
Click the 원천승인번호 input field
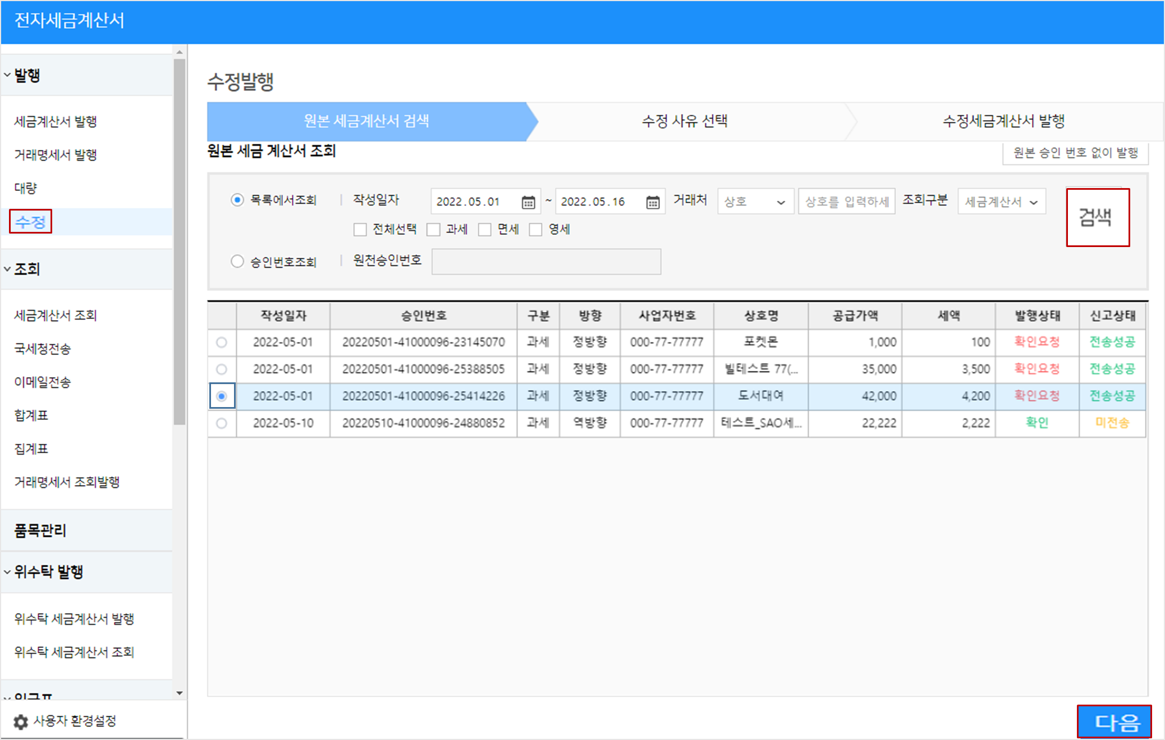pos(546,262)
